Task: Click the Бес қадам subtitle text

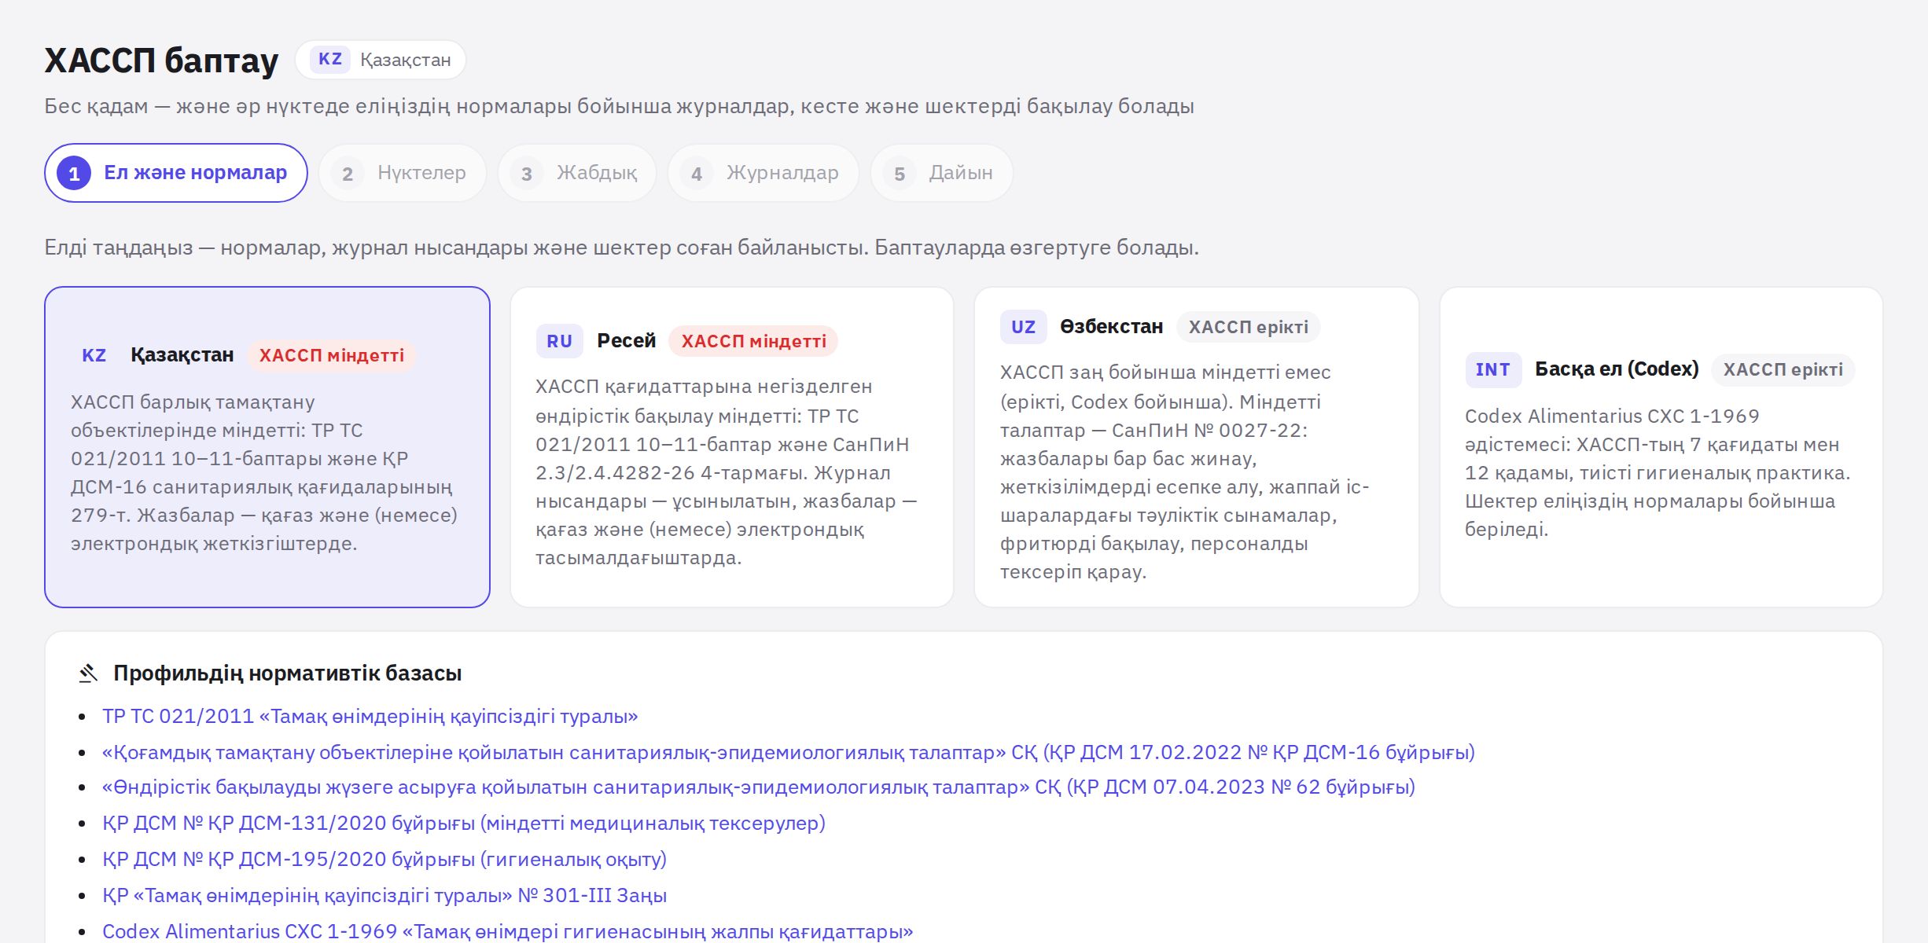Action: (619, 106)
